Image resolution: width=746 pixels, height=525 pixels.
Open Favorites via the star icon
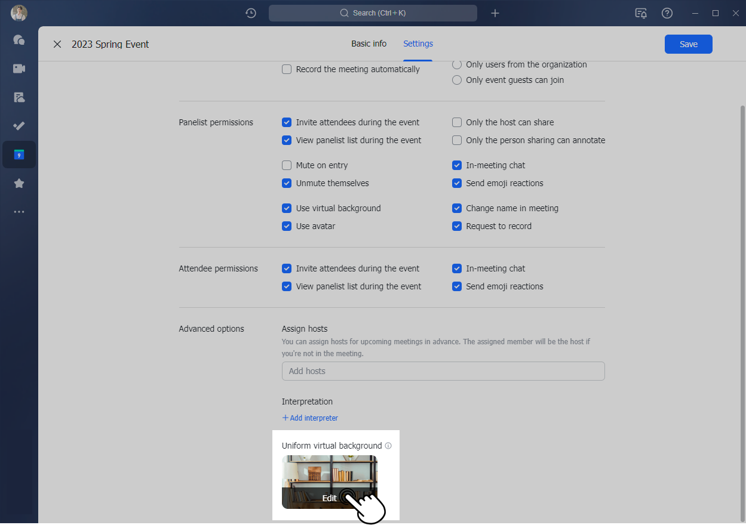tap(19, 183)
